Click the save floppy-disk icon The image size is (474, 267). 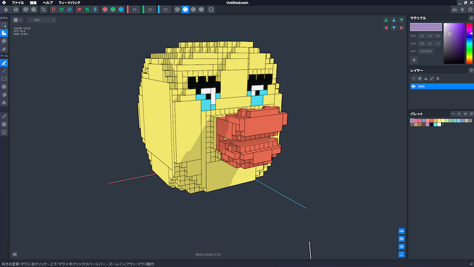pyautogui.click(x=16, y=10)
